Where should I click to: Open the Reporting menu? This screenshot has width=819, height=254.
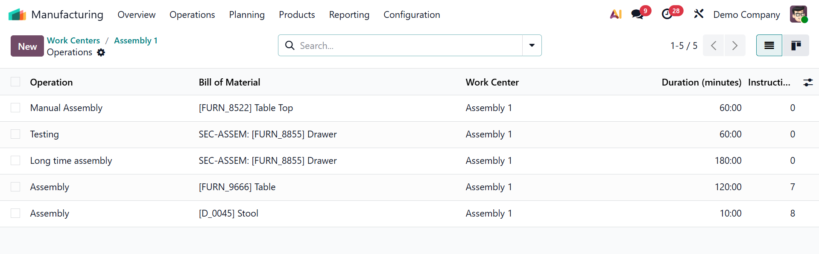tap(349, 14)
